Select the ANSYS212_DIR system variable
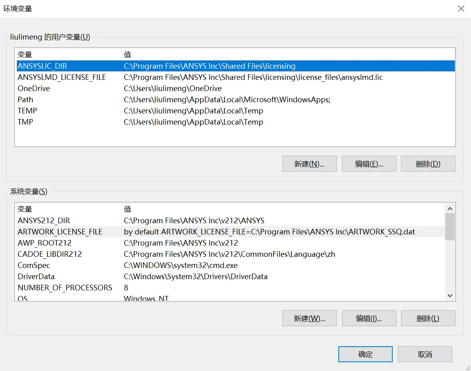The height and width of the screenshot is (371, 471). click(x=231, y=220)
